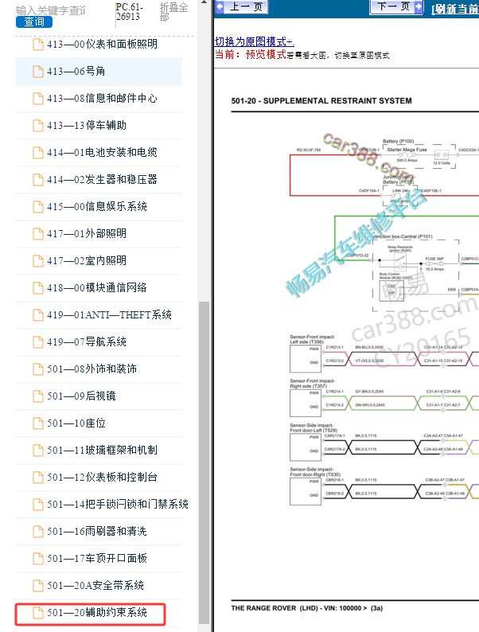Click document icon beside 415—00信息娱乐系统

pyautogui.click(x=38, y=206)
